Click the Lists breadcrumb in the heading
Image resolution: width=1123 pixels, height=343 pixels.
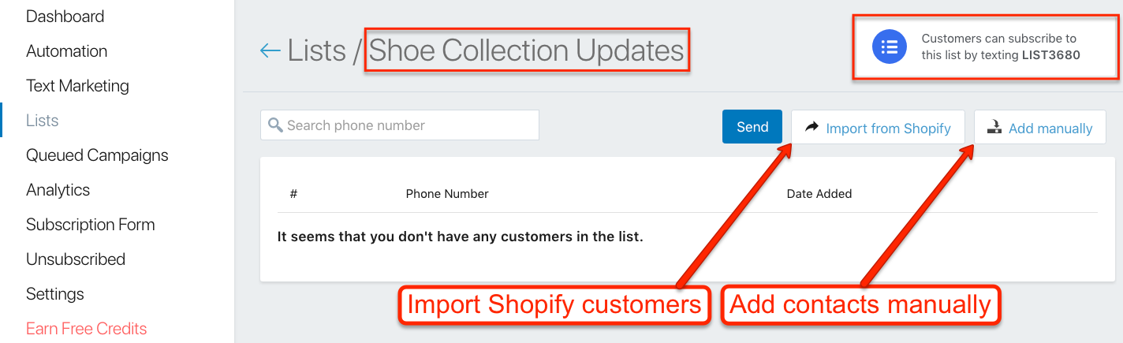click(x=316, y=51)
